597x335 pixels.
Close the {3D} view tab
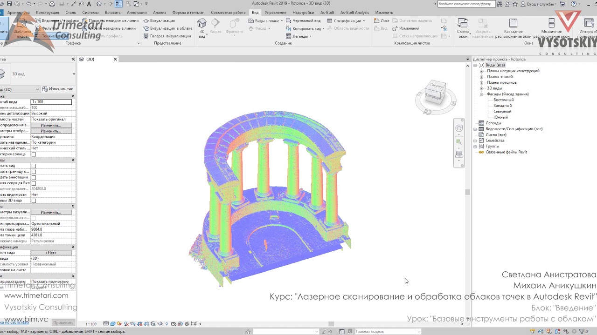click(115, 59)
